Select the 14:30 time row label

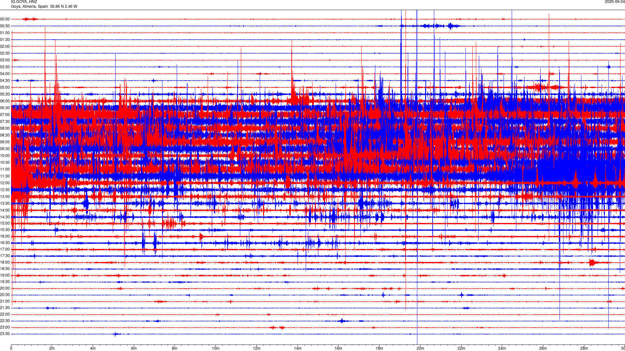point(5,217)
